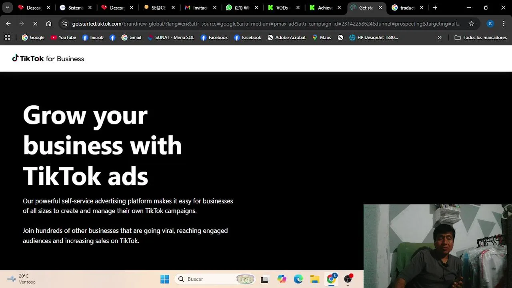Close the VODs tab
Viewport: 512px width, 288px height.
point(298,8)
